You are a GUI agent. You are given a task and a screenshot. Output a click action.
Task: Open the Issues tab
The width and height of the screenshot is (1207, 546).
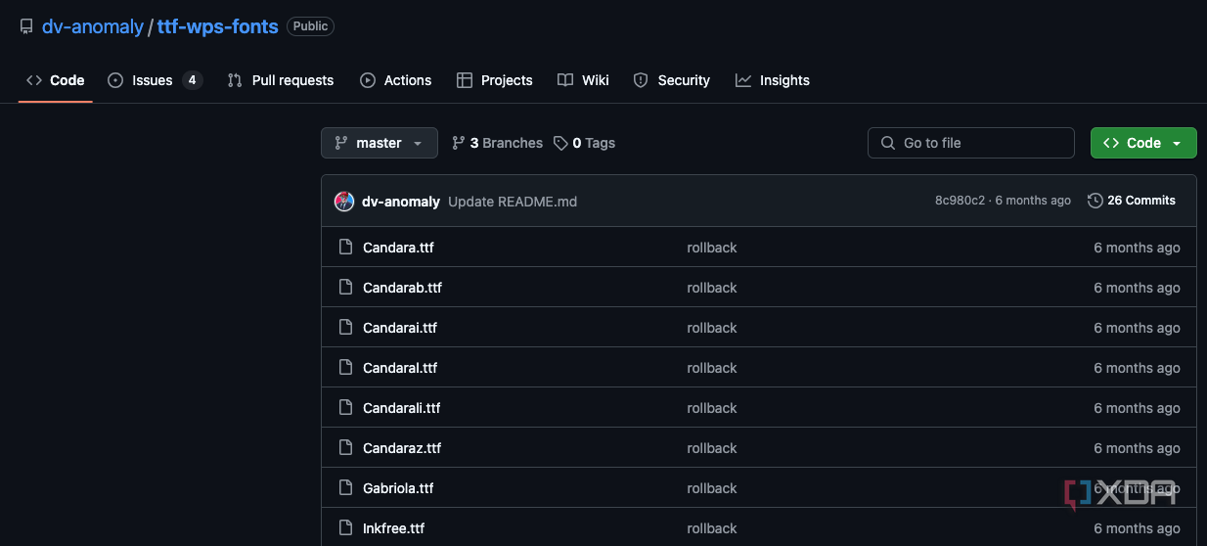(x=155, y=80)
